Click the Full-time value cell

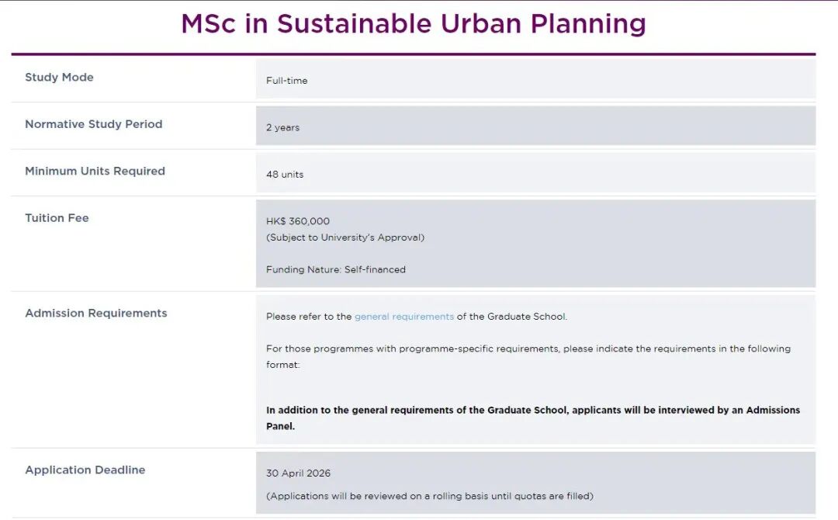tap(535, 78)
